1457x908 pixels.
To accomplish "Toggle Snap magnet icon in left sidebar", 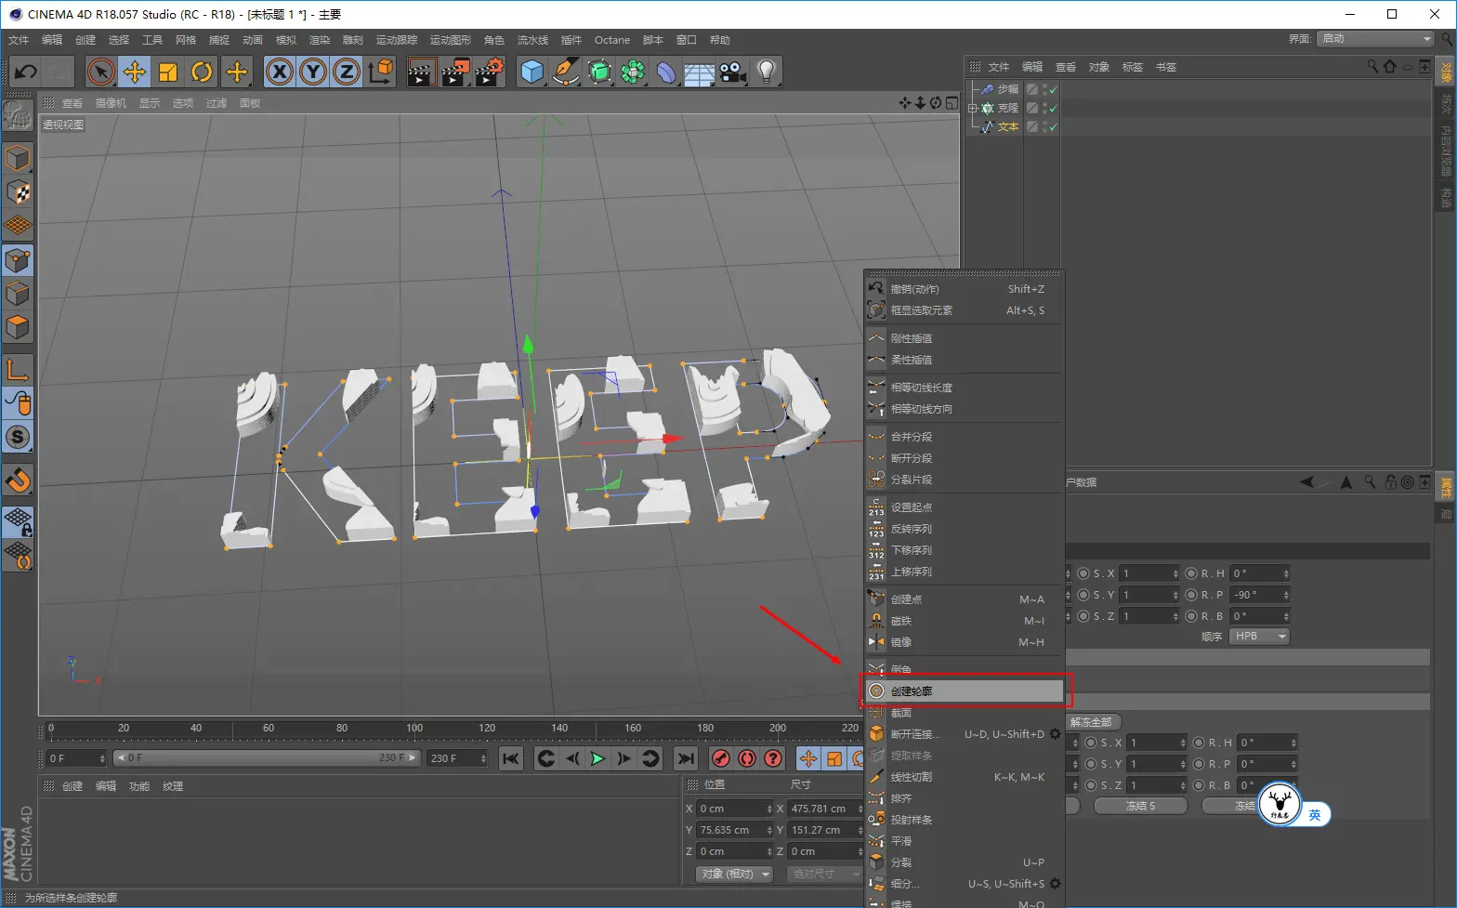I will click(x=18, y=480).
